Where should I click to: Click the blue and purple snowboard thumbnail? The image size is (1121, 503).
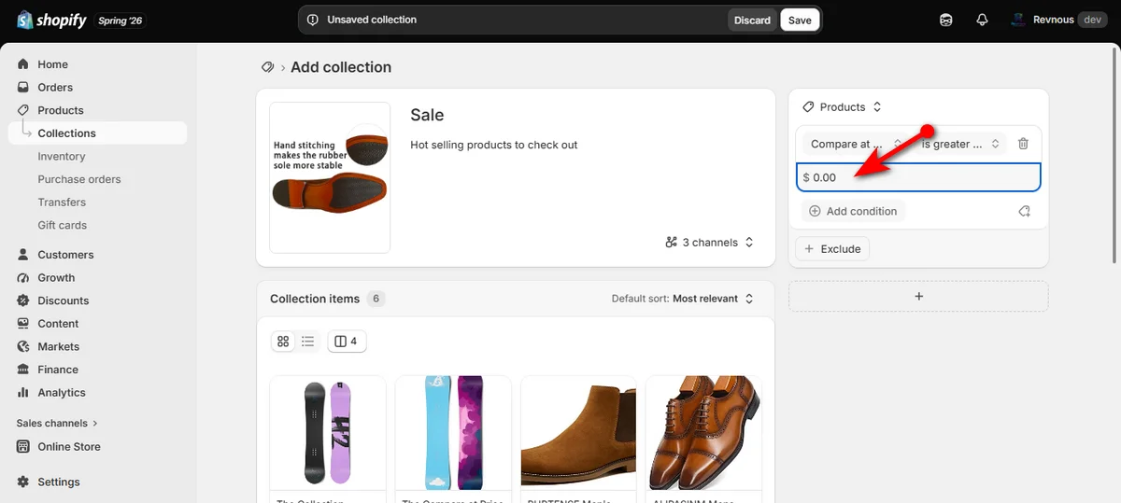point(453,433)
